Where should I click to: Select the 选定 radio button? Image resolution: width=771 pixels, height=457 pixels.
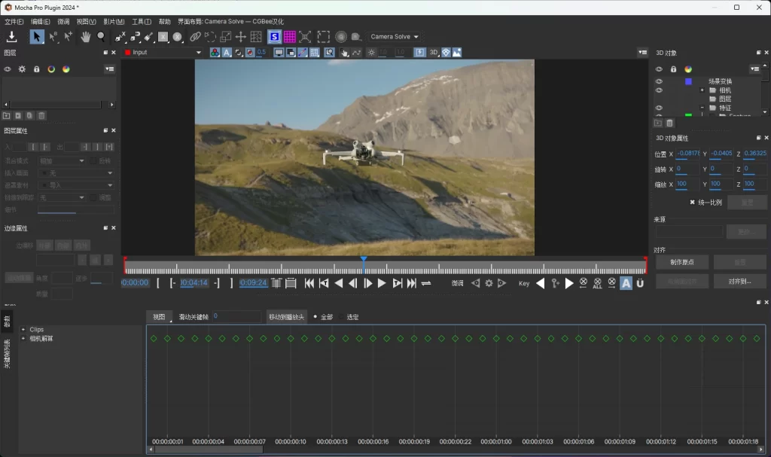[341, 317]
